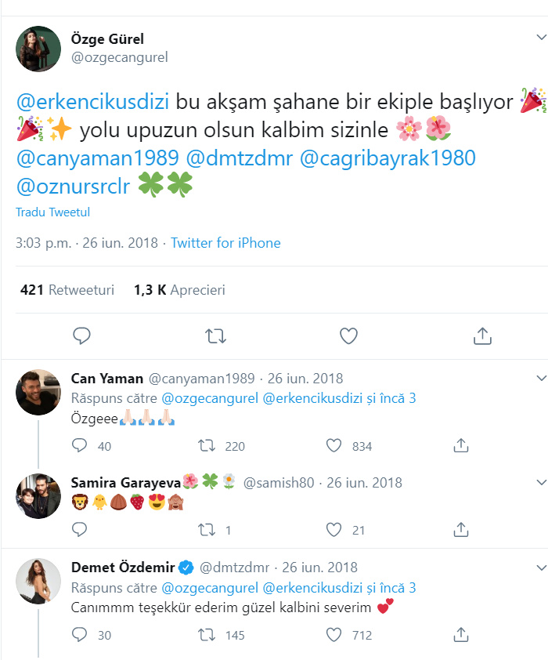This screenshot has height=660, width=548.
Task: Like Özge Gürel's tweet
Action: pos(348,335)
